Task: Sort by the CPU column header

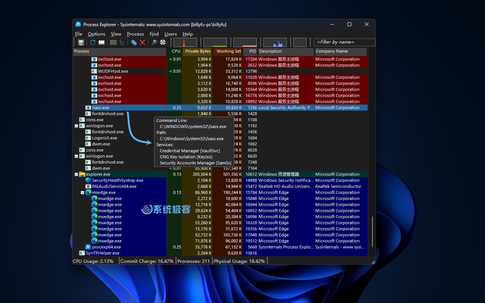Action: click(174, 52)
